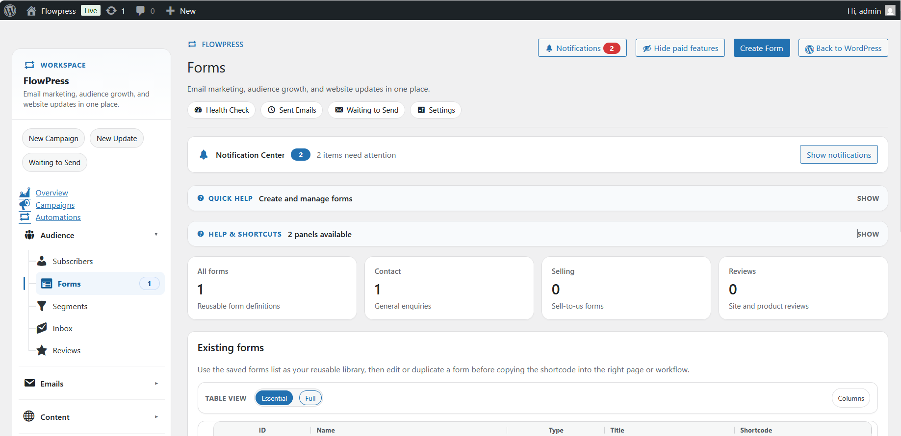Image resolution: width=901 pixels, height=436 pixels.
Task: Show the Help & Shortcuts panels
Action: tap(868, 234)
